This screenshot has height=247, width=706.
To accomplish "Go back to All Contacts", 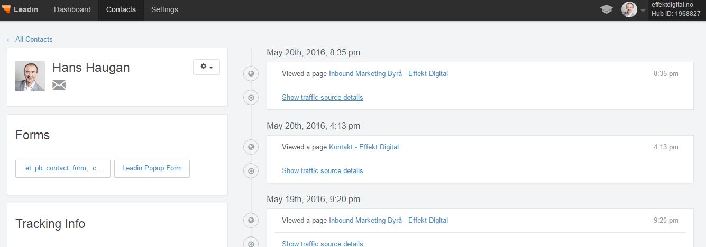I will [x=30, y=39].
